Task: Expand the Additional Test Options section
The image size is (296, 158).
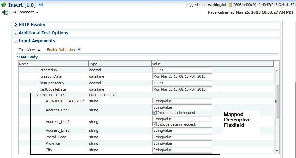Action: click(x=16, y=33)
